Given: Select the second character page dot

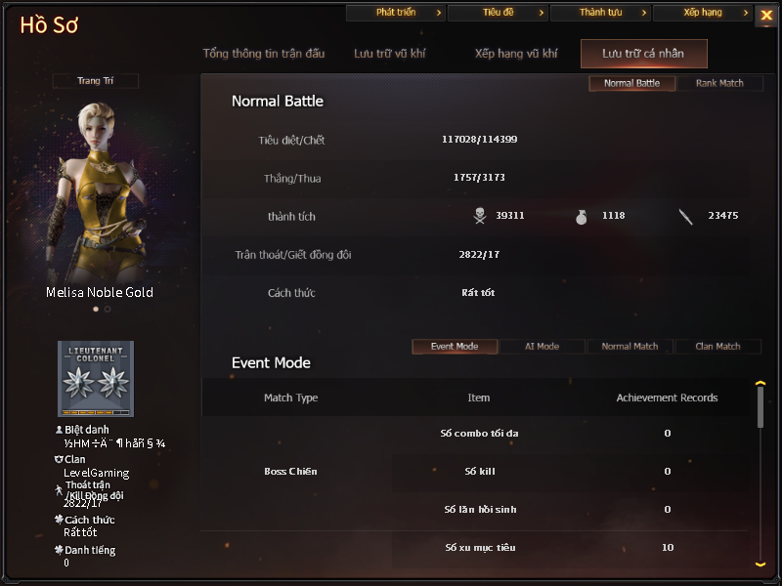Looking at the screenshot, I should tap(108, 309).
